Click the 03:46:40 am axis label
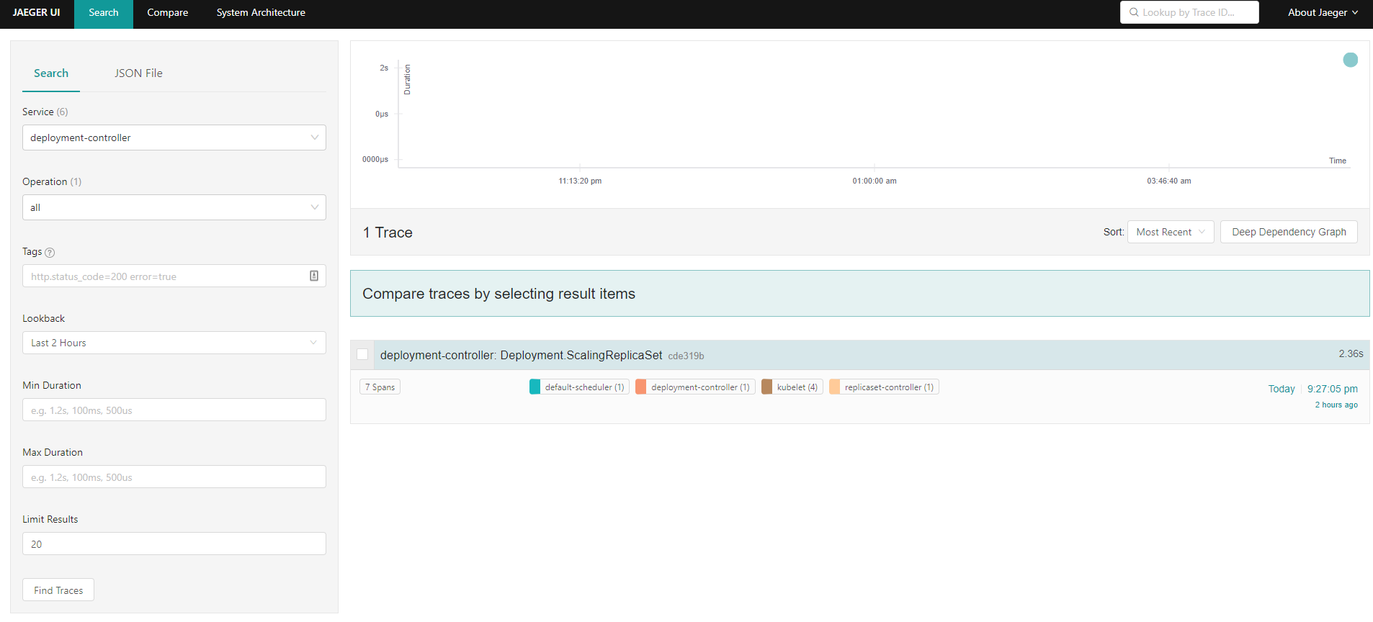Screen dimensions: 1373x622 [x=1169, y=181]
